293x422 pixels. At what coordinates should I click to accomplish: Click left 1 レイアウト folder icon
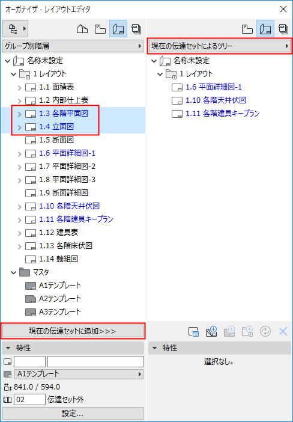point(25,74)
